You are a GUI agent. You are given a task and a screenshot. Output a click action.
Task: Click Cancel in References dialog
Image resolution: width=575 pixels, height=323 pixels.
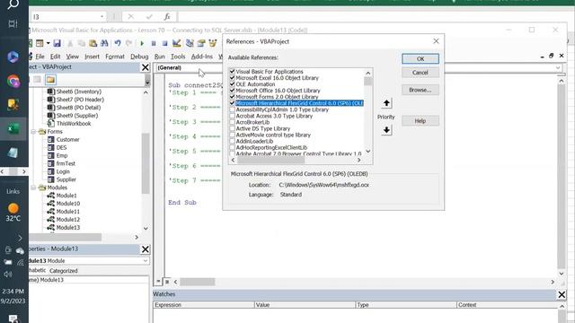[420, 73]
